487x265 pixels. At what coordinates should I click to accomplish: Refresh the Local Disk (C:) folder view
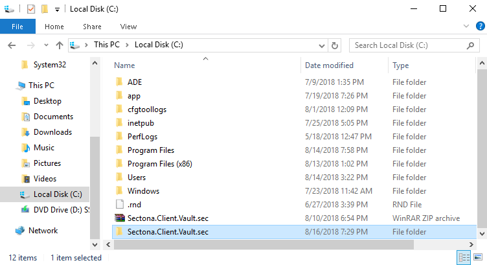point(335,45)
